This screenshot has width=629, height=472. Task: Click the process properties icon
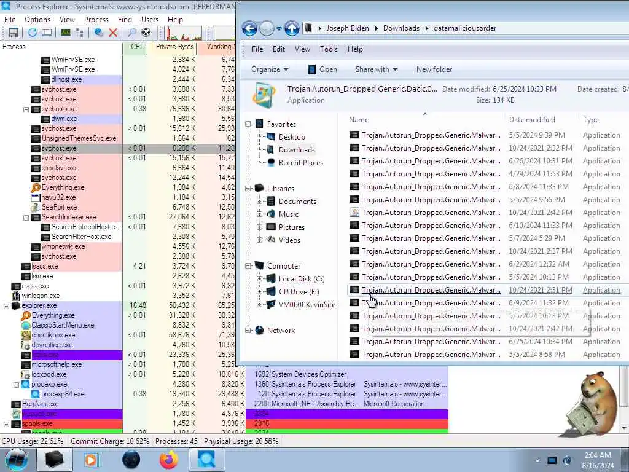98,33
